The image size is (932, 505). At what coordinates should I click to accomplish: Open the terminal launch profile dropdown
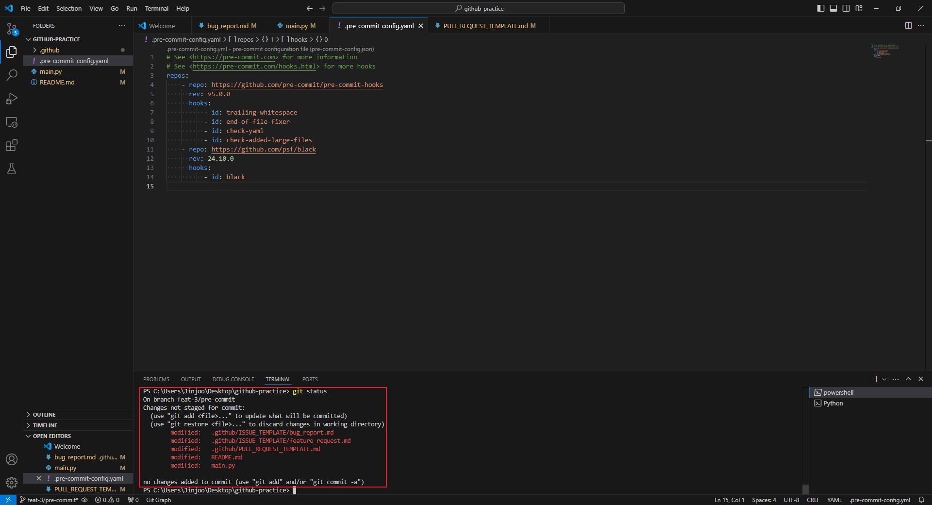coord(884,379)
